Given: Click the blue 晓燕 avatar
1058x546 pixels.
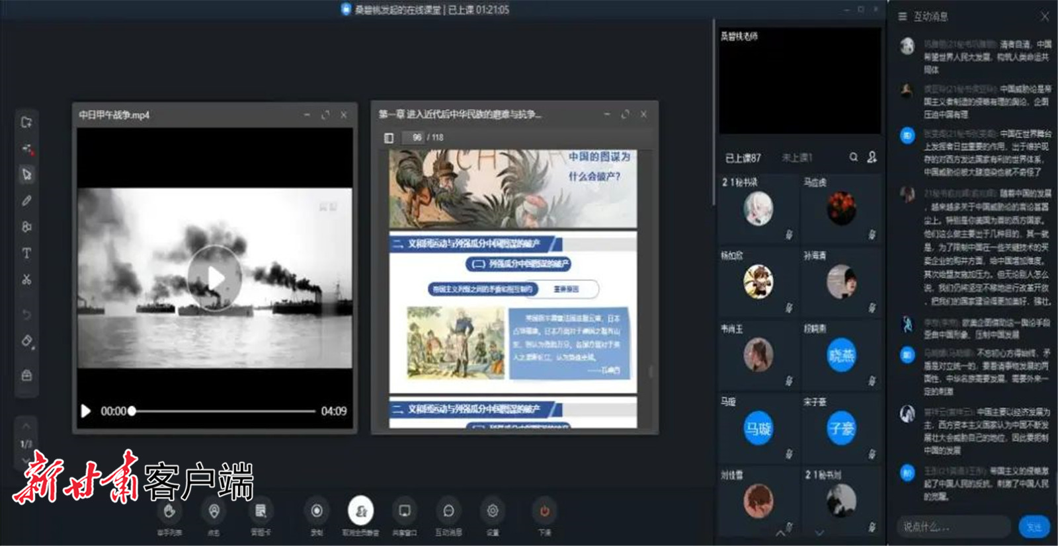Looking at the screenshot, I should tap(842, 356).
